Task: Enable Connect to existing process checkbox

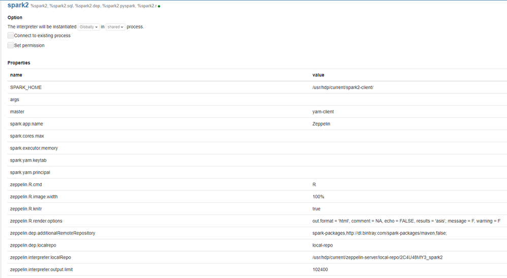Action: tap(11, 36)
